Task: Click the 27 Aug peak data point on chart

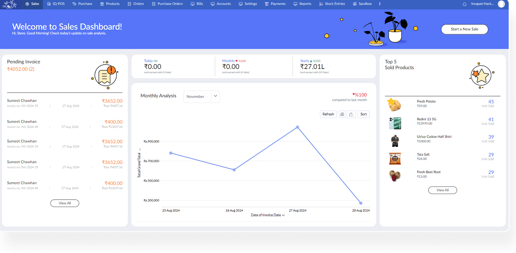Action: click(297, 127)
